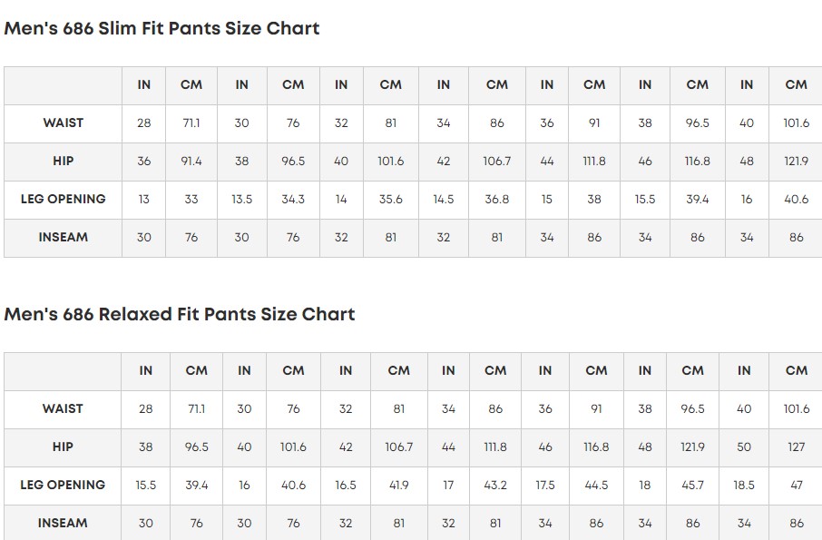Click the LEG OPENING label in the Slim Fit table

coord(64,199)
